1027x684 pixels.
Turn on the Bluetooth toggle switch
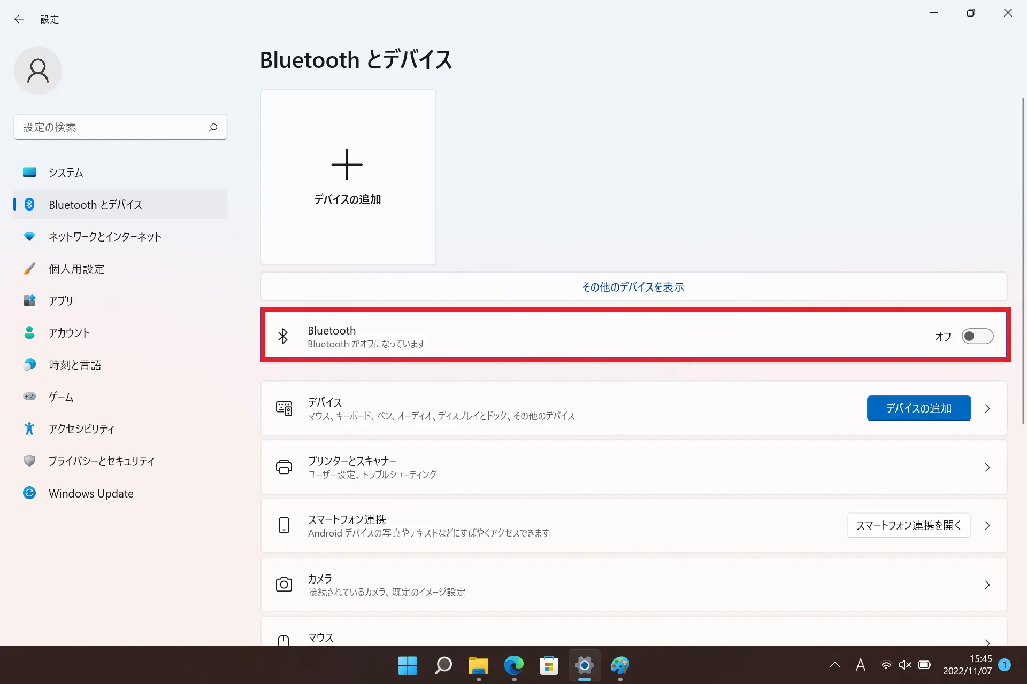[977, 336]
